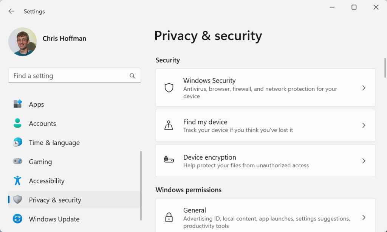387x232 pixels.
Task: Click the Device encryption key icon
Action: coord(168,160)
